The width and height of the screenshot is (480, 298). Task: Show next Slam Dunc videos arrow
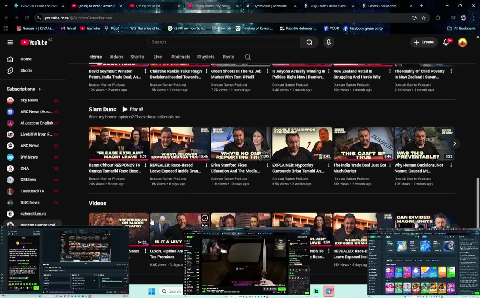pos(454,144)
